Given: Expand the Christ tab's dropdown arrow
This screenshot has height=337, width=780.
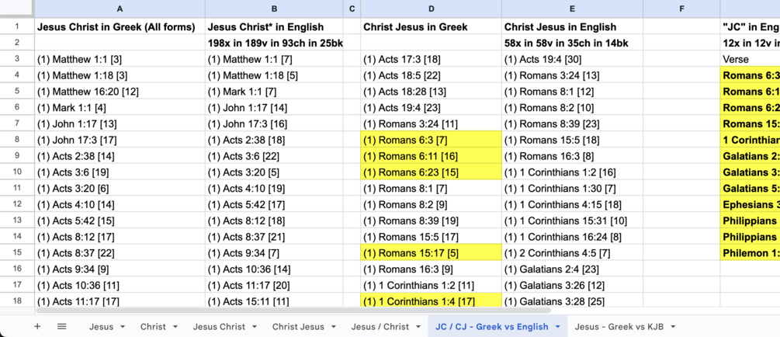Looking at the screenshot, I should point(175,327).
